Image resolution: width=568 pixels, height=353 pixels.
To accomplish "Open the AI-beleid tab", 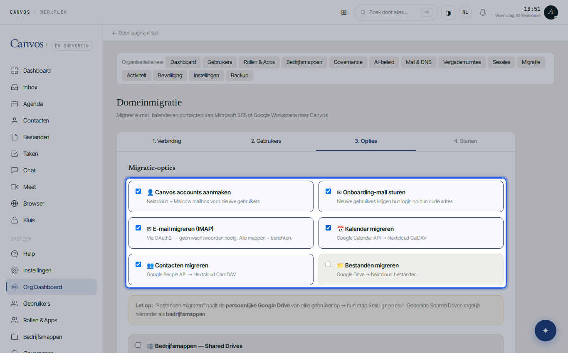I will click(x=384, y=62).
